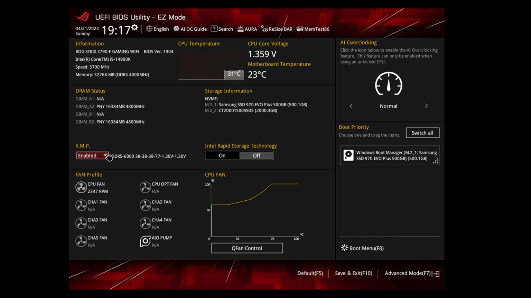Viewport: 531px width, 298px height.
Task: Click the 'BIOS Ver. 1904' text
Action: coord(158,51)
